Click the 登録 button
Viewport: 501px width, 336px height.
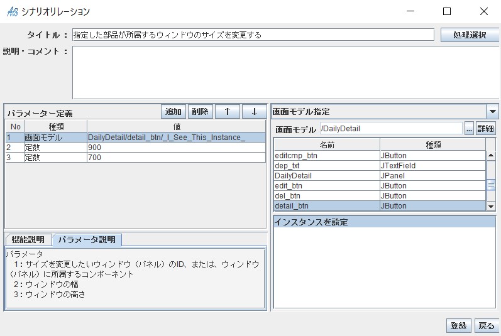[x=458, y=325]
